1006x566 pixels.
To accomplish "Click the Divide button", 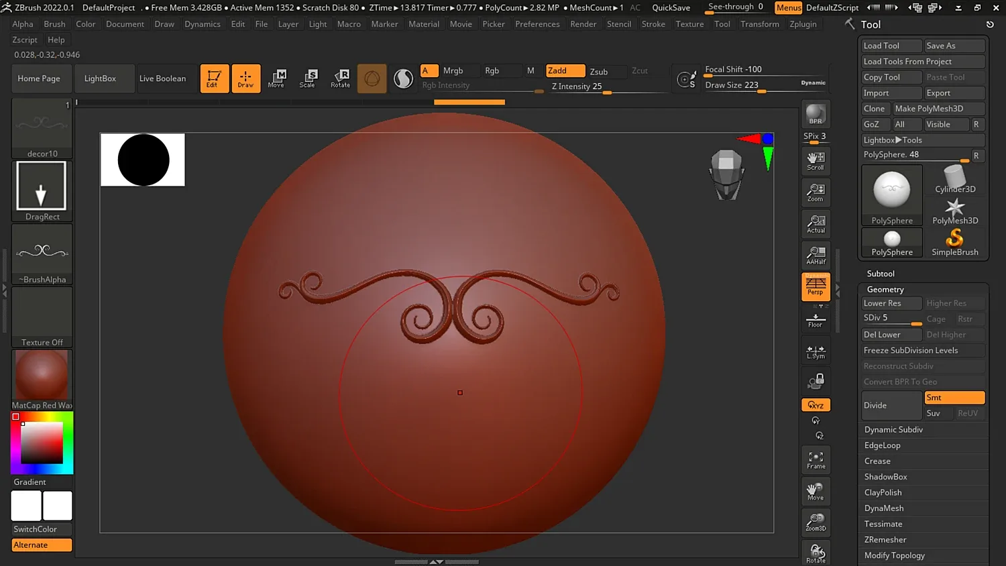I will [x=891, y=406].
